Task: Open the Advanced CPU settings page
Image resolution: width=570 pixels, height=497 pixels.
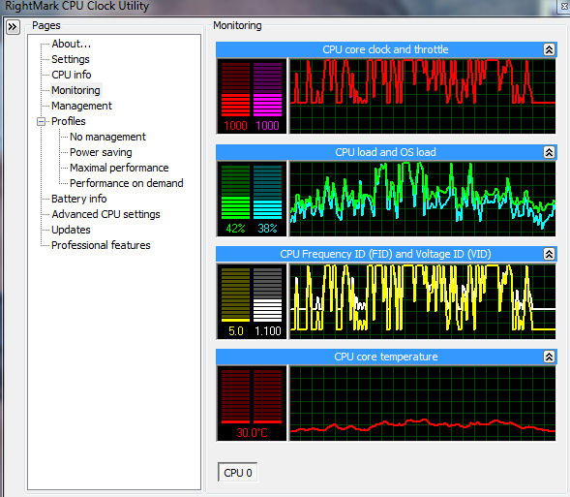Action: pyautogui.click(x=105, y=214)
